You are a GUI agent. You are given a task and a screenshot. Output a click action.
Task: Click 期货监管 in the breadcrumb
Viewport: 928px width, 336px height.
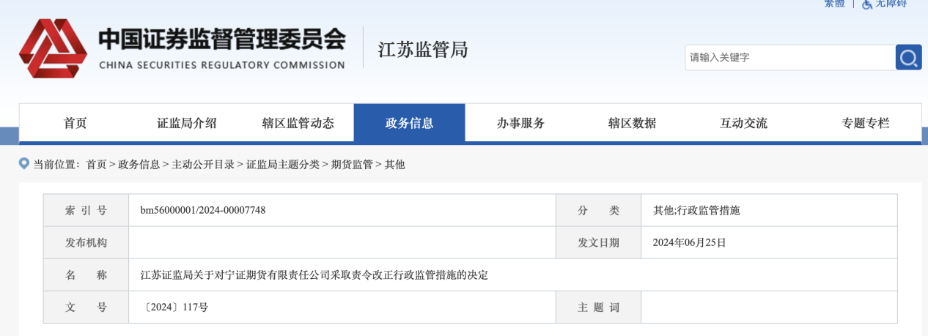click(352, 165)
